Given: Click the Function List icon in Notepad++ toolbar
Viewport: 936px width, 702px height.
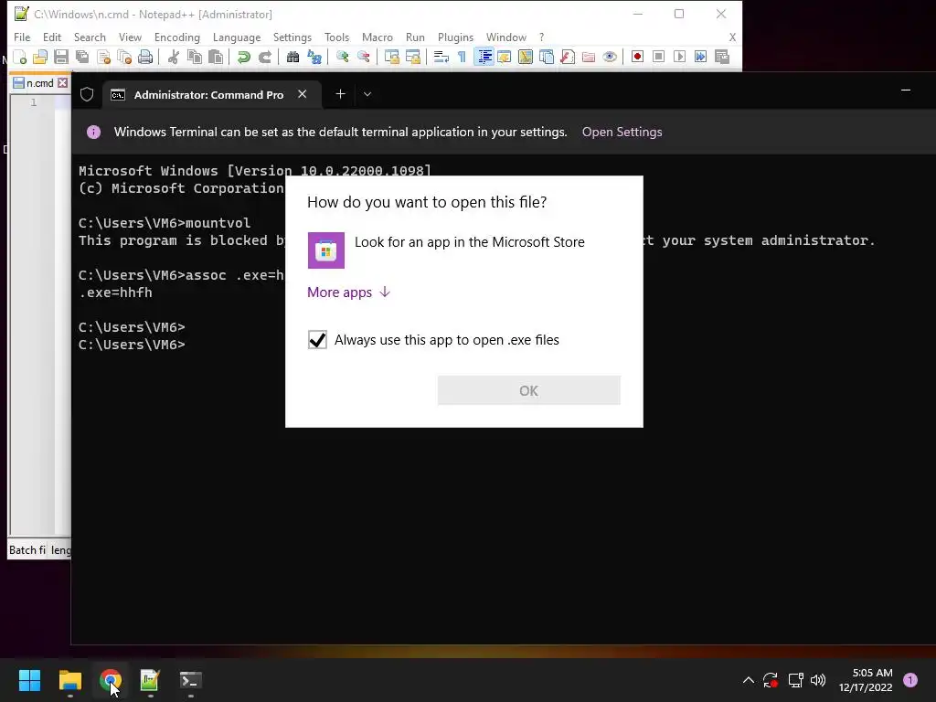Looking at the screenshot, I should point(567,57).
